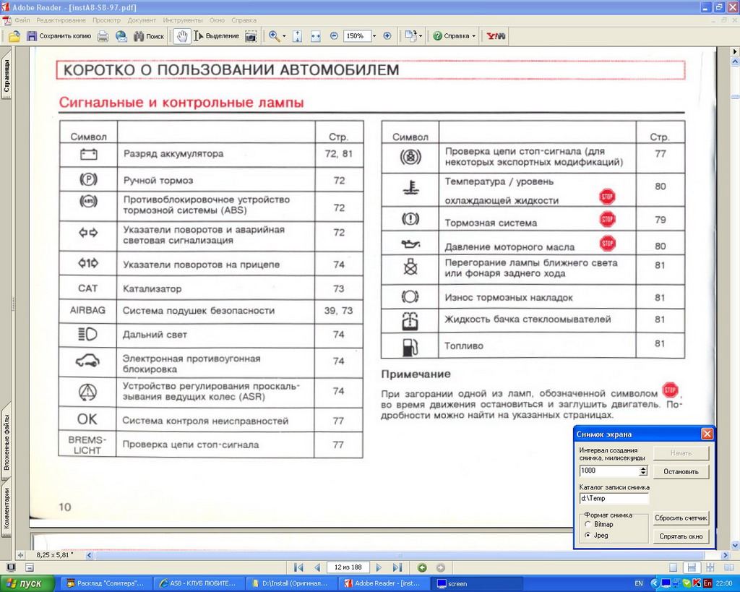The width and height of the screenshot is (740, 592).
Task: Activate the Snapshot camera tool
Action: click(x=251, y=36)
